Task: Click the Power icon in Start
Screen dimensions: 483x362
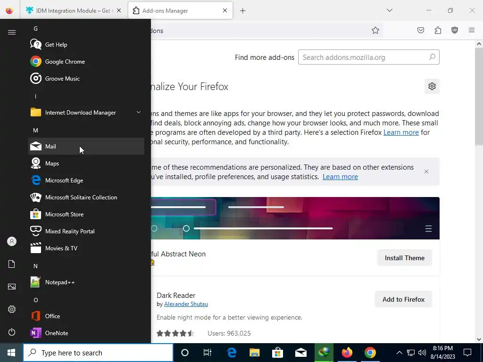Action: point(12,332)
